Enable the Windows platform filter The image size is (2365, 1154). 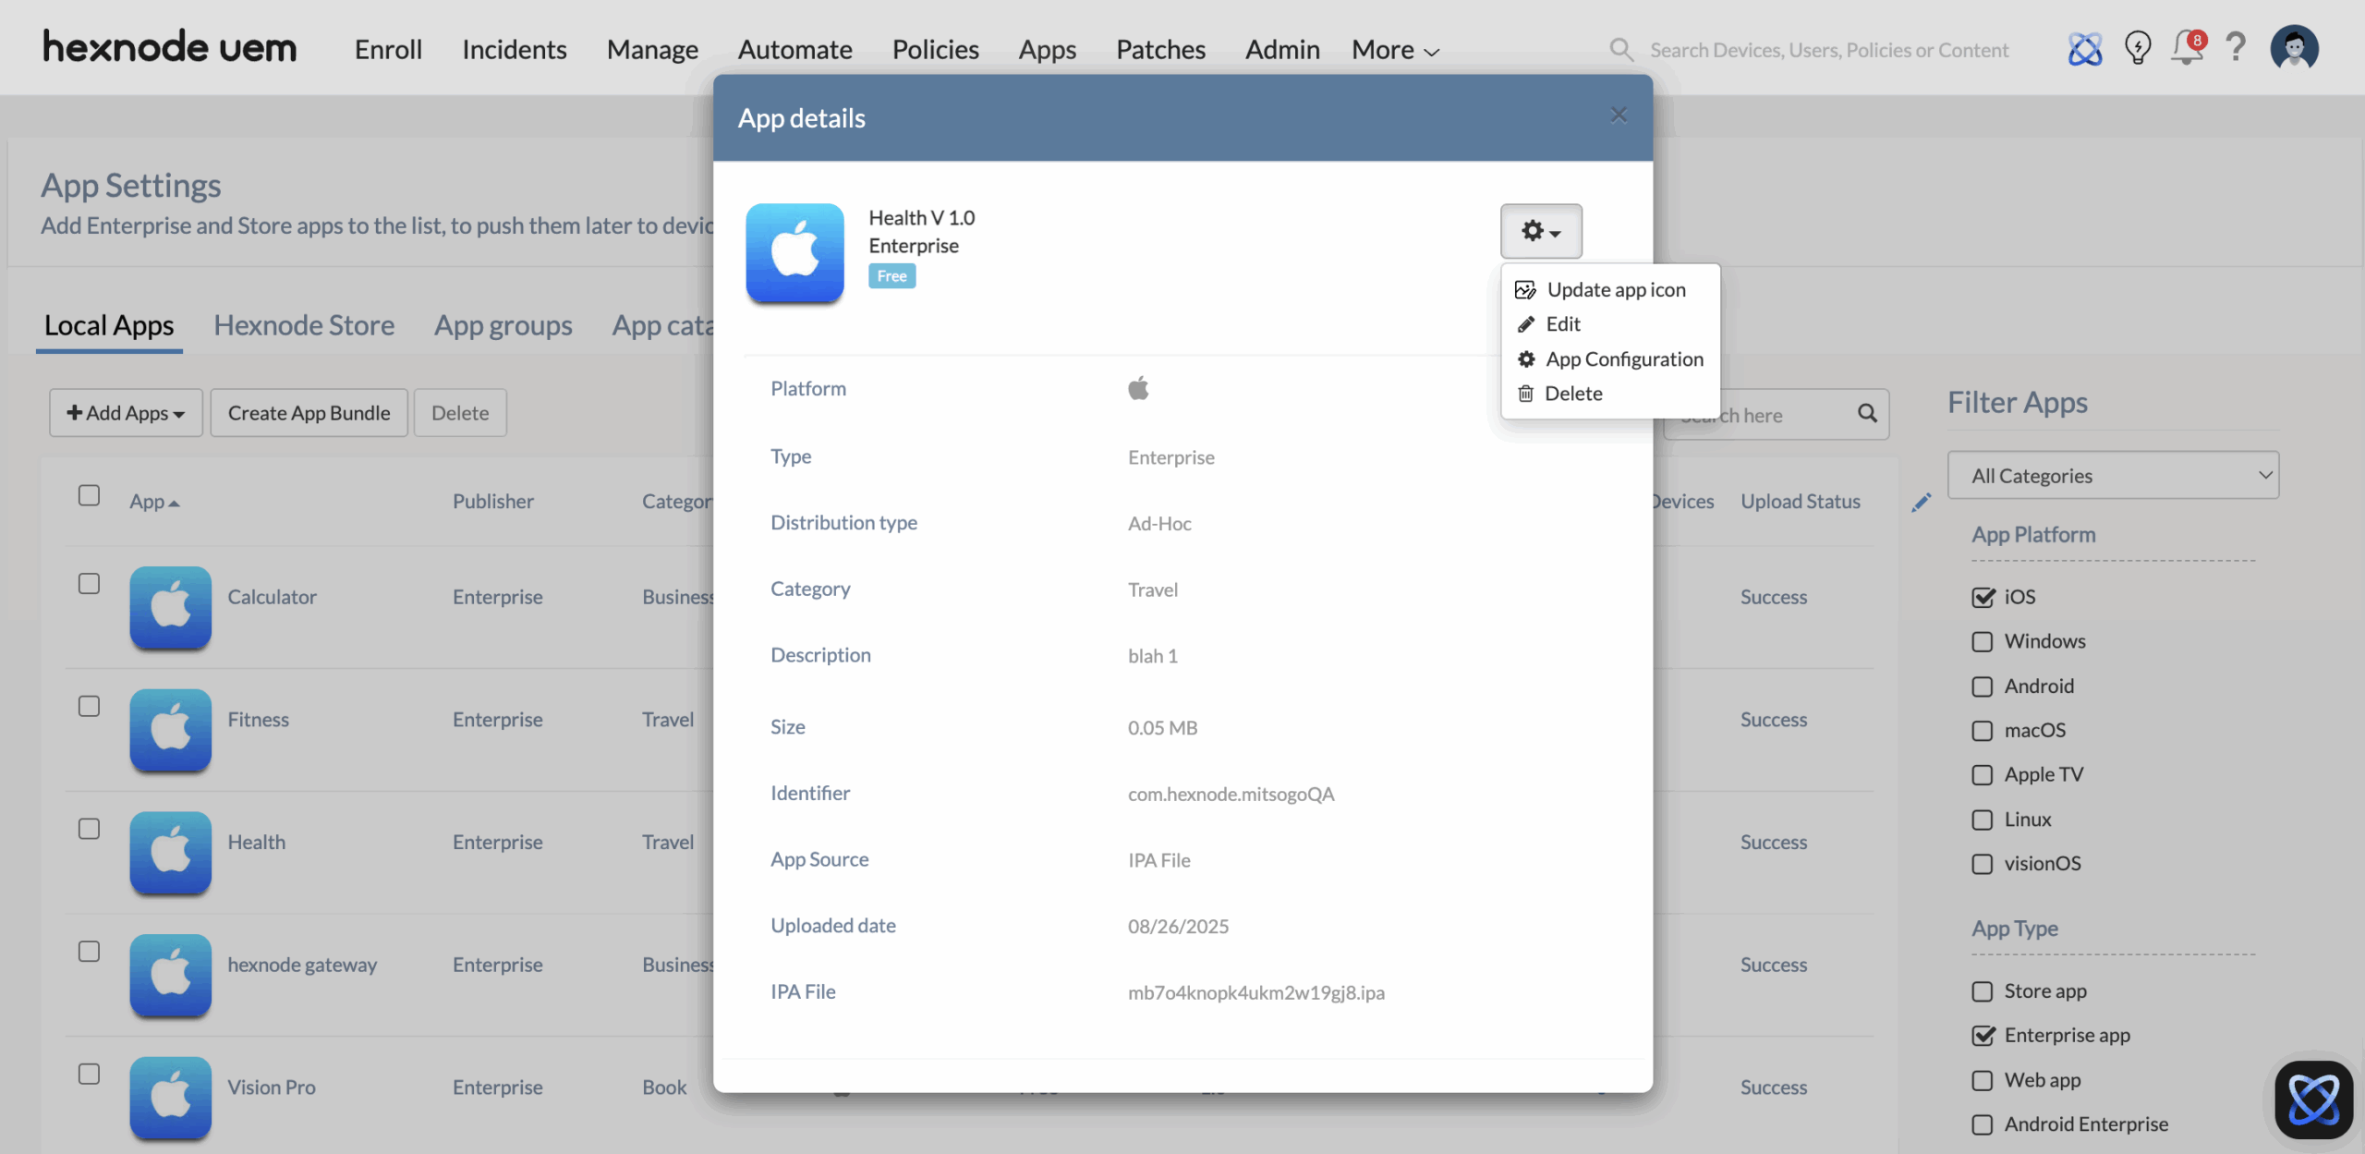(x=1983, y=641)
